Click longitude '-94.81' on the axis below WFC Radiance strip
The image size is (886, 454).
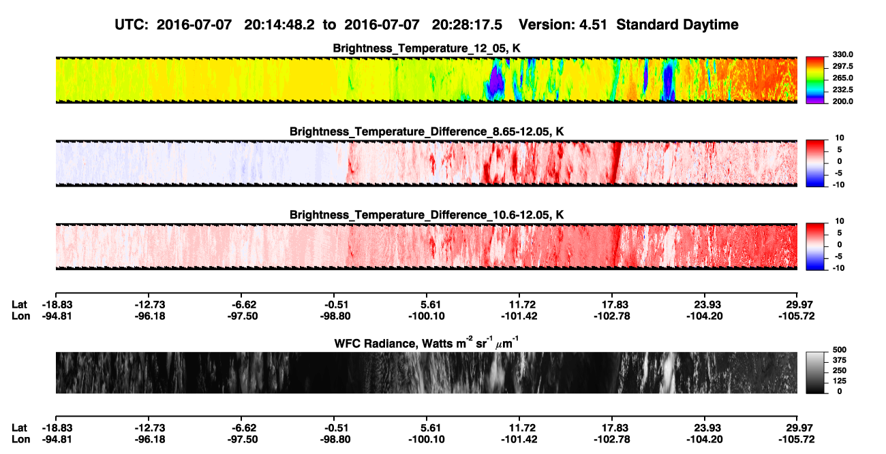[55, 440]
